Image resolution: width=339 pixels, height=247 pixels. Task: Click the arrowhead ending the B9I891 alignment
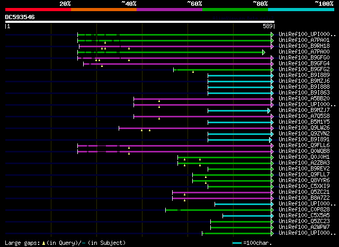(271, 140)
